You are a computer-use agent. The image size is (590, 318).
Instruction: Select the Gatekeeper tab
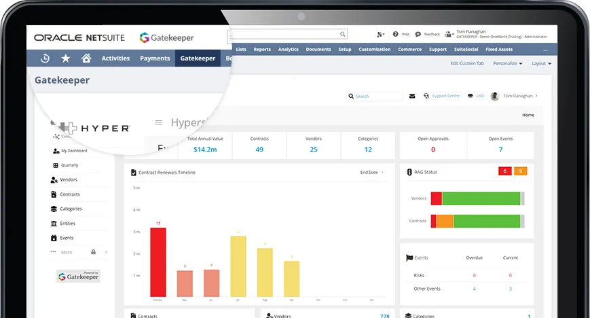point(198,58)
